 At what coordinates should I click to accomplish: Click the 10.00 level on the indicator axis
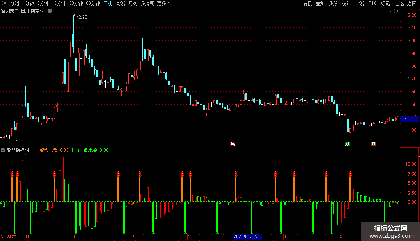click(x=411, y=164)
